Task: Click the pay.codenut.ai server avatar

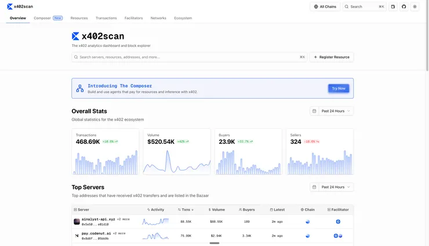Action: 77,236
